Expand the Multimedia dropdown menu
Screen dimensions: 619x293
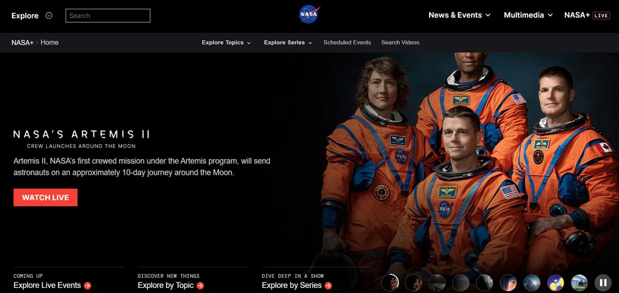click(x=528, y=15)
